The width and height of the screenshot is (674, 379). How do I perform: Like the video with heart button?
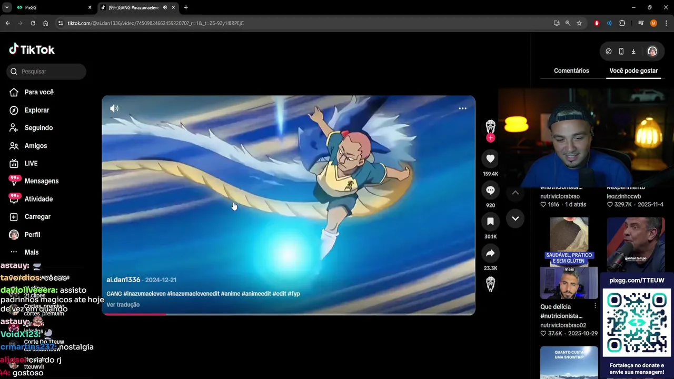coord(490,158)
